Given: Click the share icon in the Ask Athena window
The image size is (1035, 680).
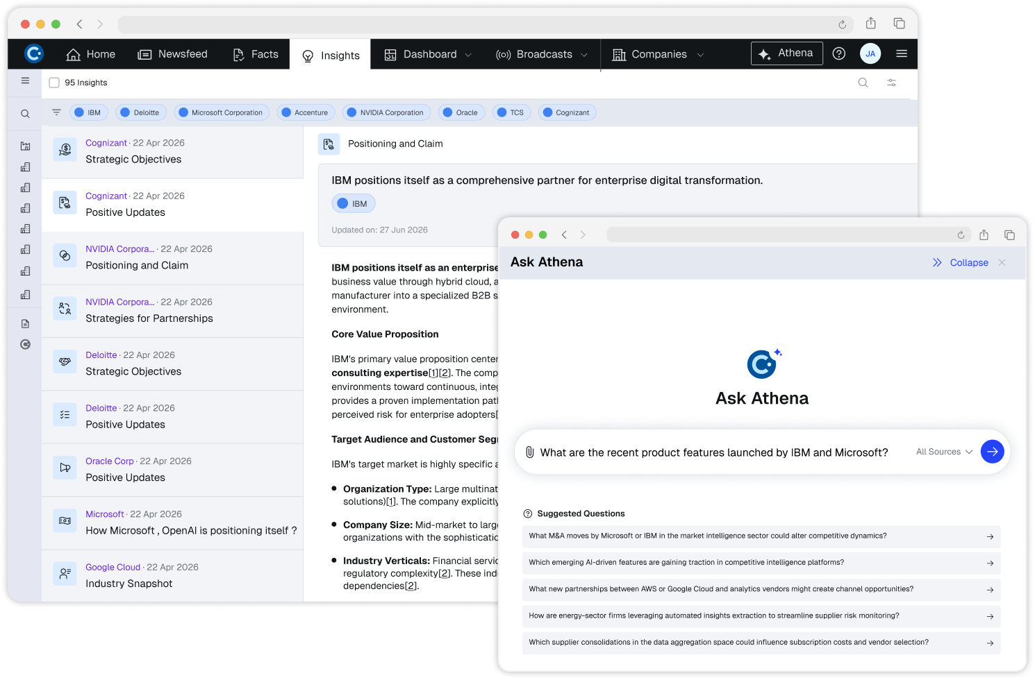Looking at the screenshot, I should coord(984,235).
